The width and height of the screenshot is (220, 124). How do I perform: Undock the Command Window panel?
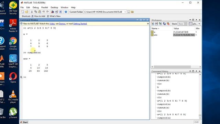pos(144,20)
